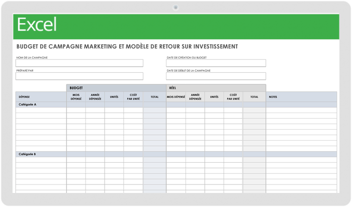
Task: Click Mois dépensé header under Budget
Action: point(76,97)
